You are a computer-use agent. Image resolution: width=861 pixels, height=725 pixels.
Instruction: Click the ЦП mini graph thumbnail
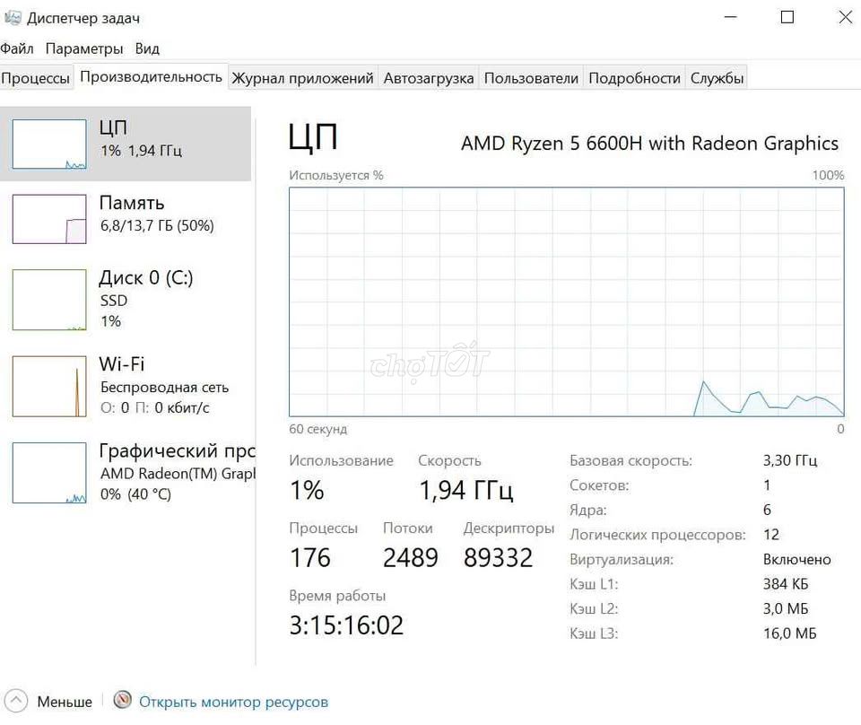coord(49,144)
